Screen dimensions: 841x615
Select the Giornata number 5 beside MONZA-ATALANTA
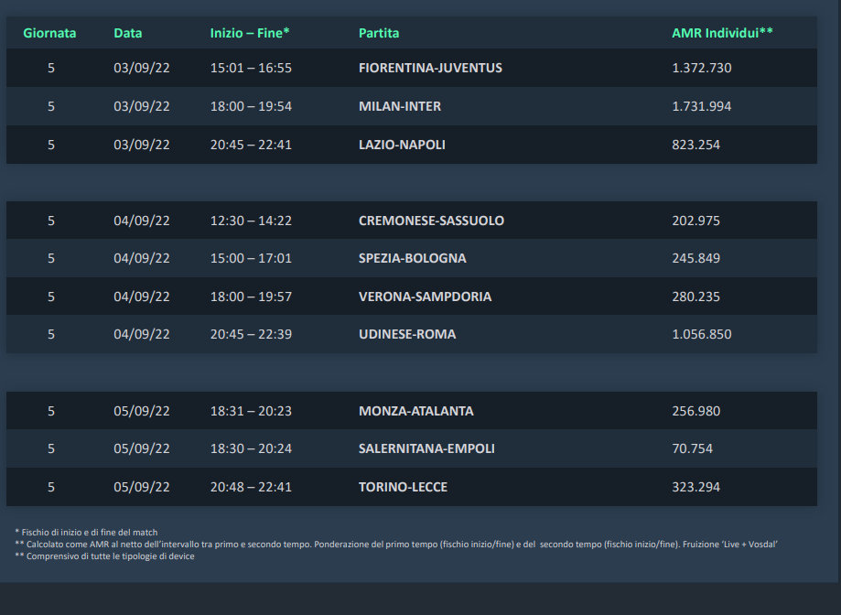tap(51, 411)
